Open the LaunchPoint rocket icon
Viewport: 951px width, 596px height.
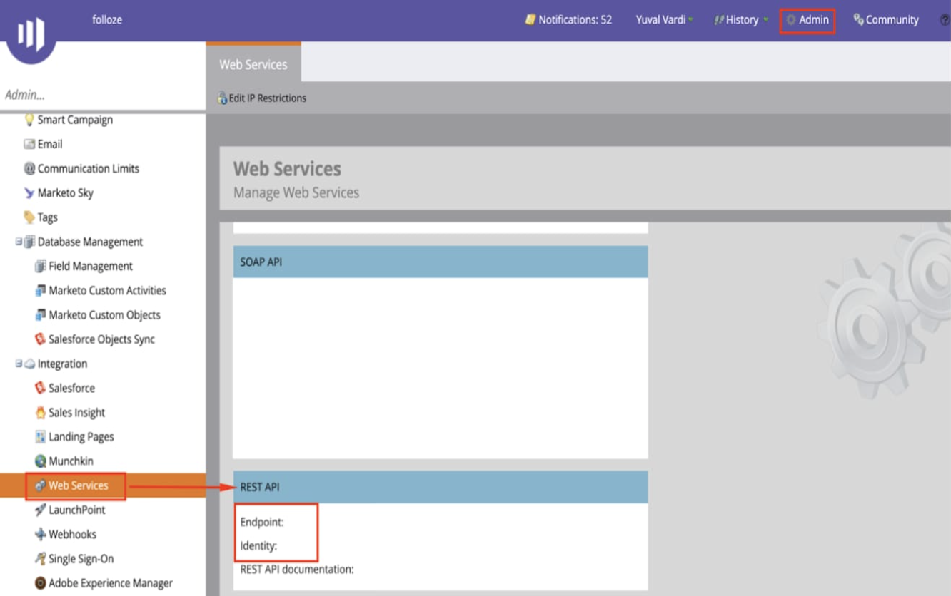point(41,510)
